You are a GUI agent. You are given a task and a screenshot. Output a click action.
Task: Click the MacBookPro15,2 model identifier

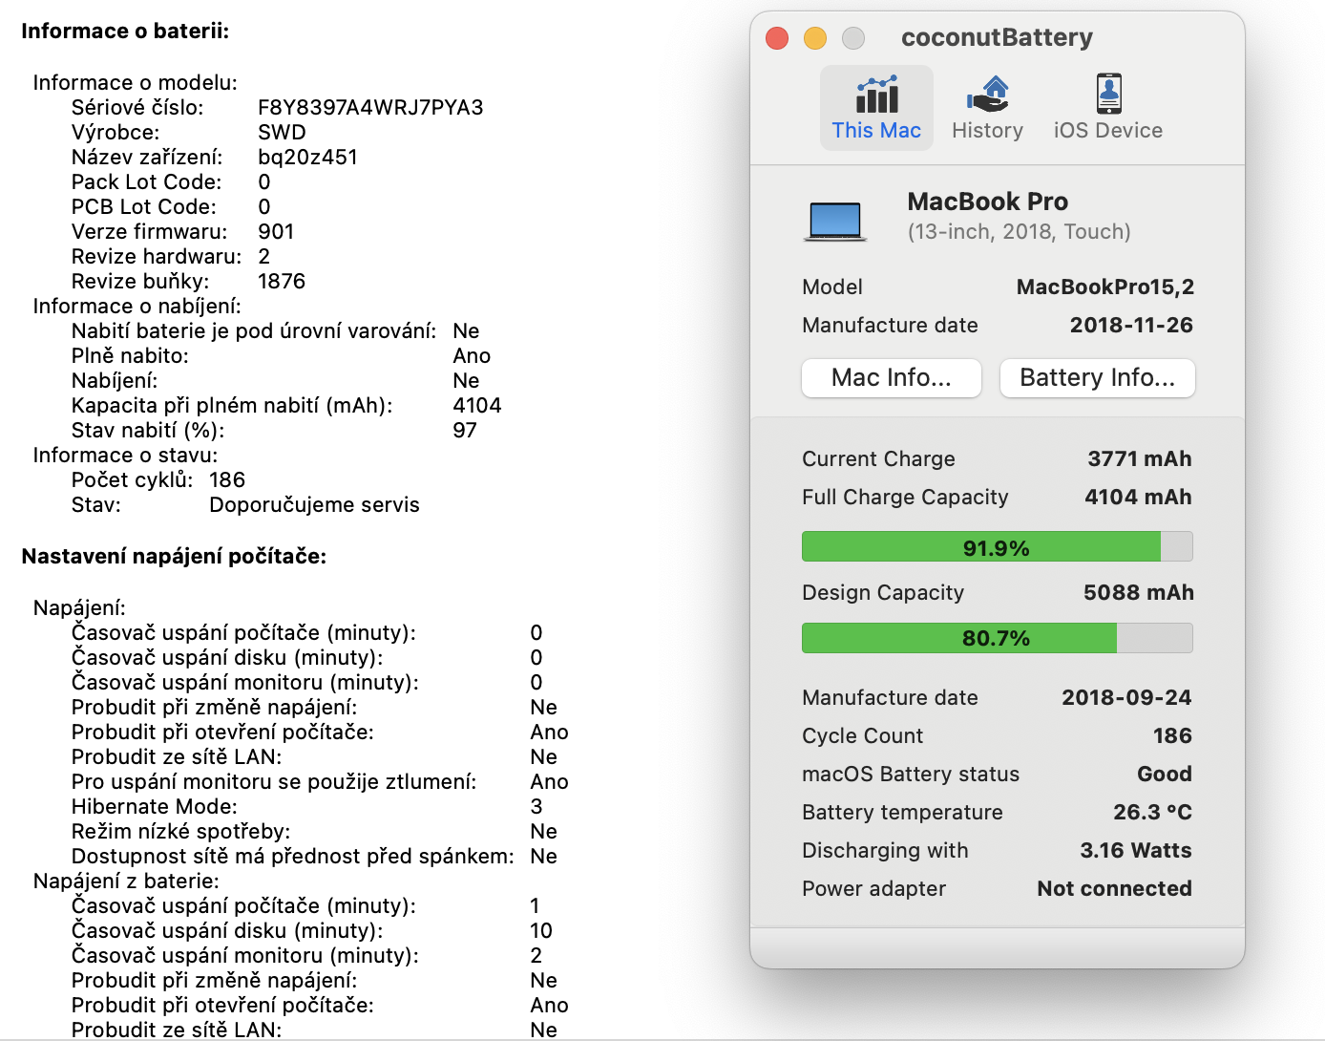pos(1104,287)
